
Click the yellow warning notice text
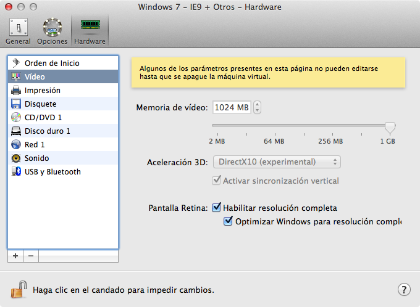click(x=258, y=73)
